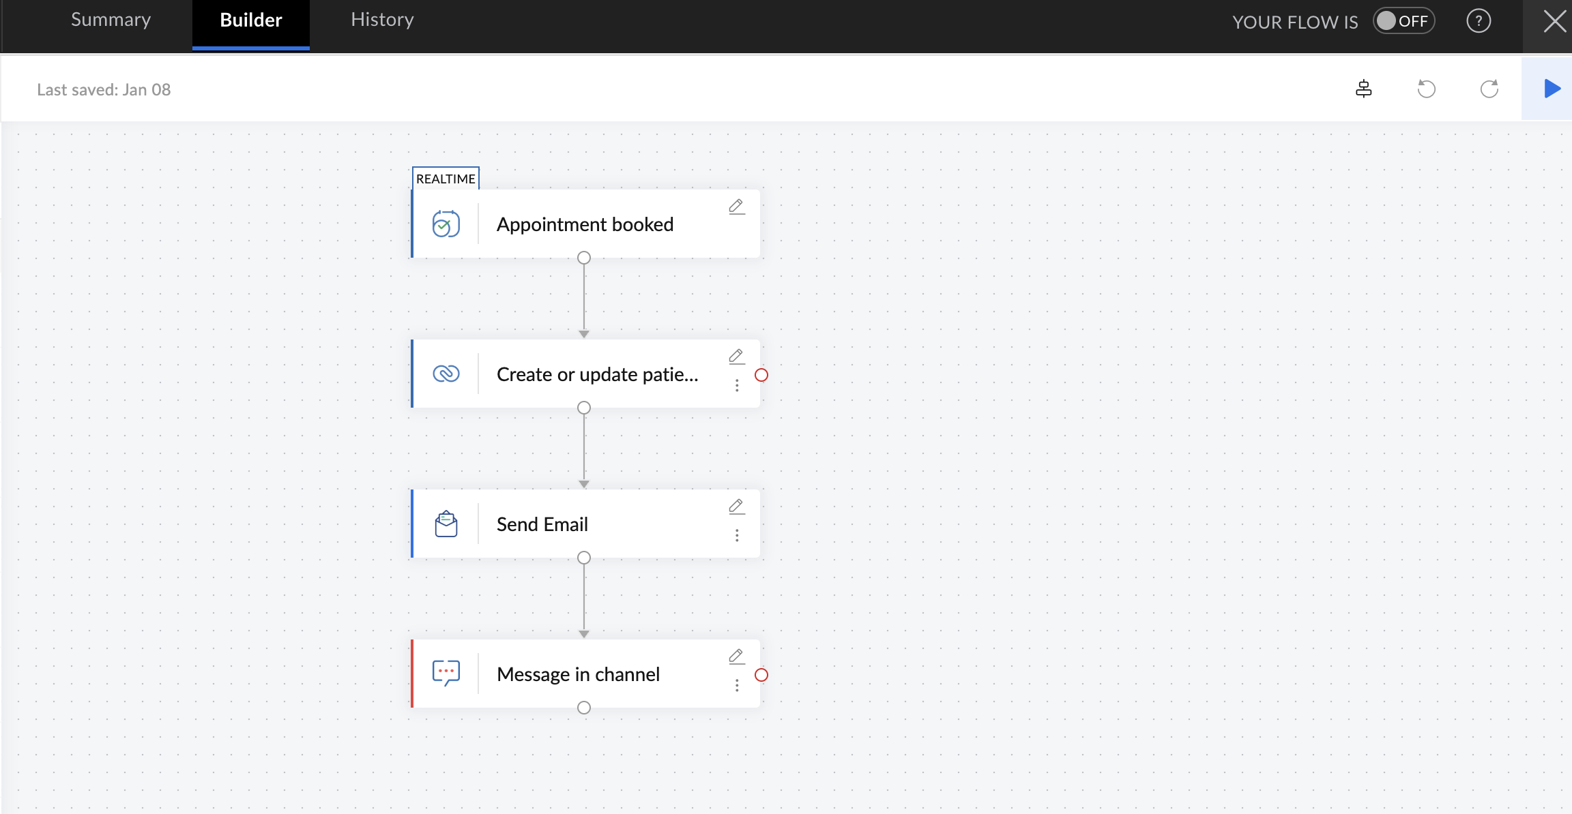Switch to the History tab
Viewport: 1572px width, 814px height.
click(x=382, y=20)
